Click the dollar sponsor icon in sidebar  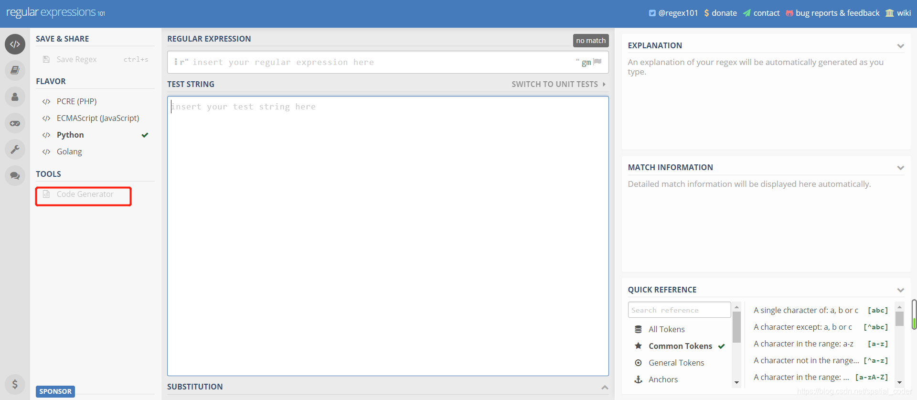(x=15, y=384)
